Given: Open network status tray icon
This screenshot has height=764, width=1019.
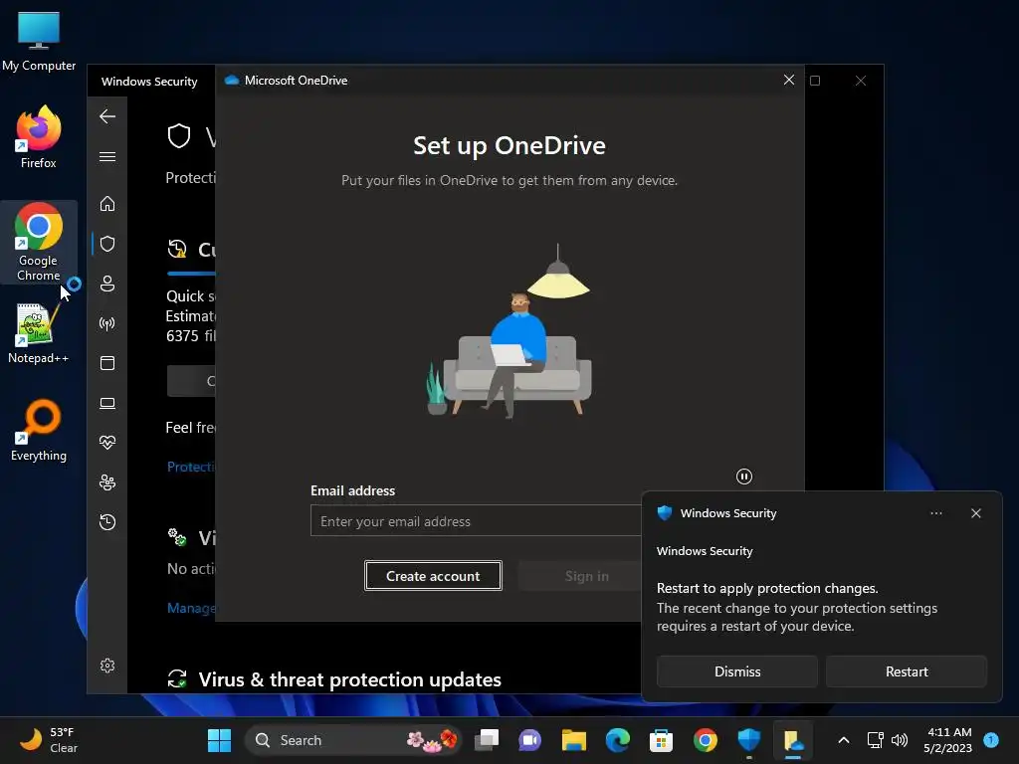Looking at the screenshot, I should click(x=875, y=740).
